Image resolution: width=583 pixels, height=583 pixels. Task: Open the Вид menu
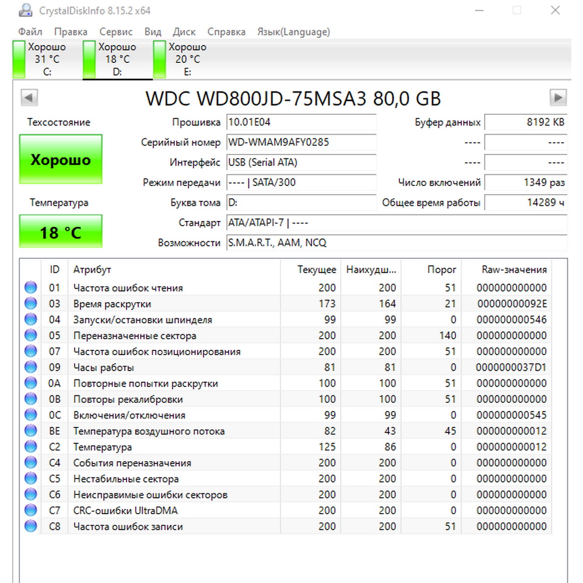153,32
